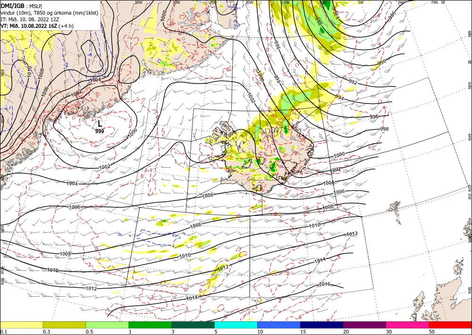Click the purple 20–30 legend swatch
Viewport: 472px width, 335px height.
[364, 325]
